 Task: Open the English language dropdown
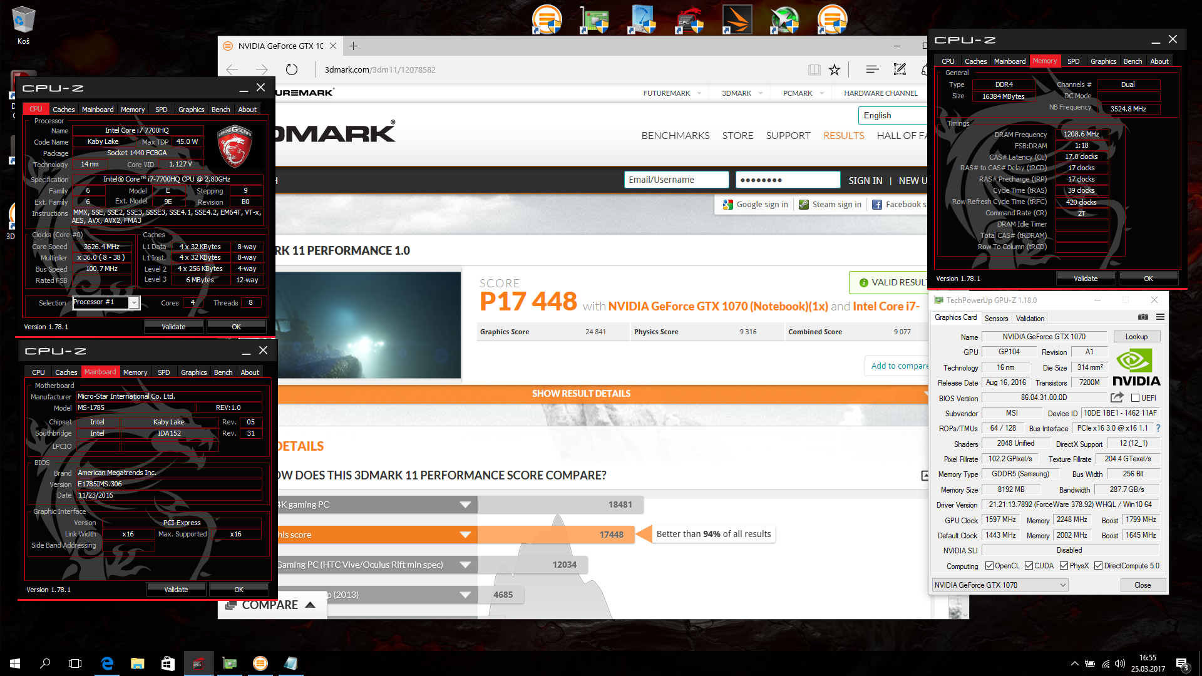tap(893, 115)
